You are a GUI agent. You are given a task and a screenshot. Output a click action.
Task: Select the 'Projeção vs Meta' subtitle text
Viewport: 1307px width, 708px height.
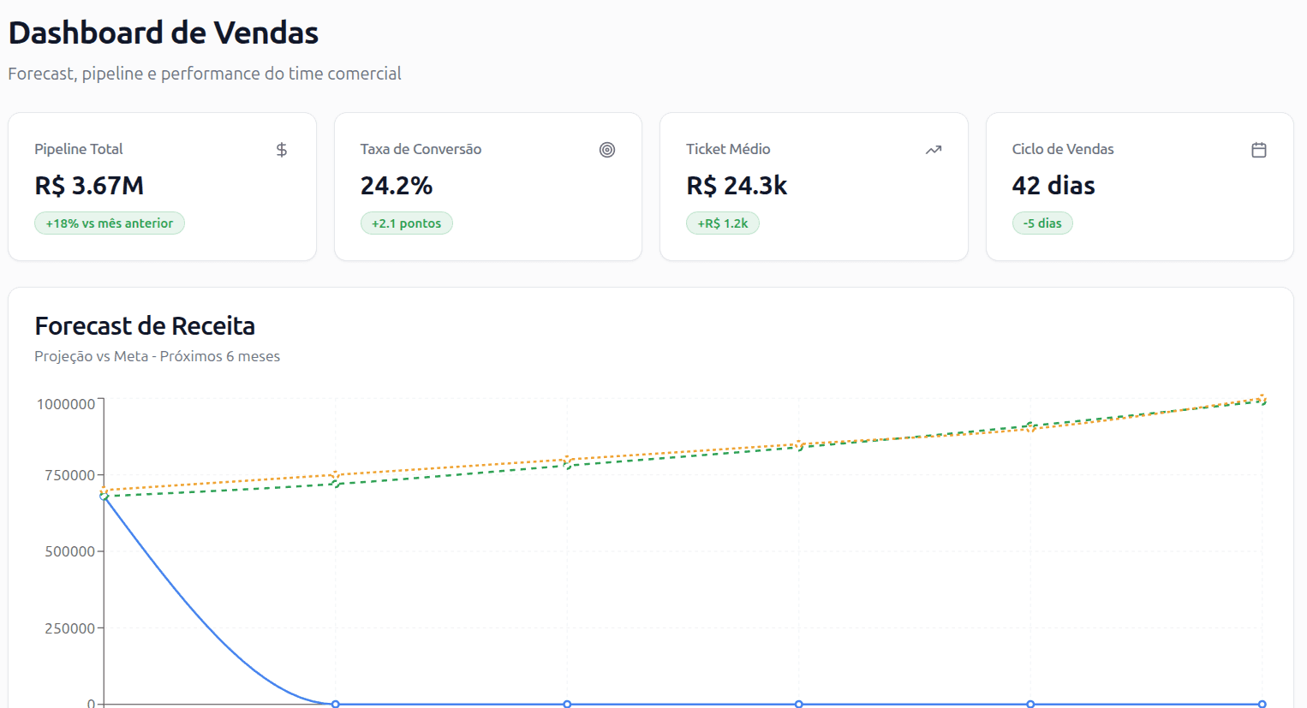pos(157,356)
